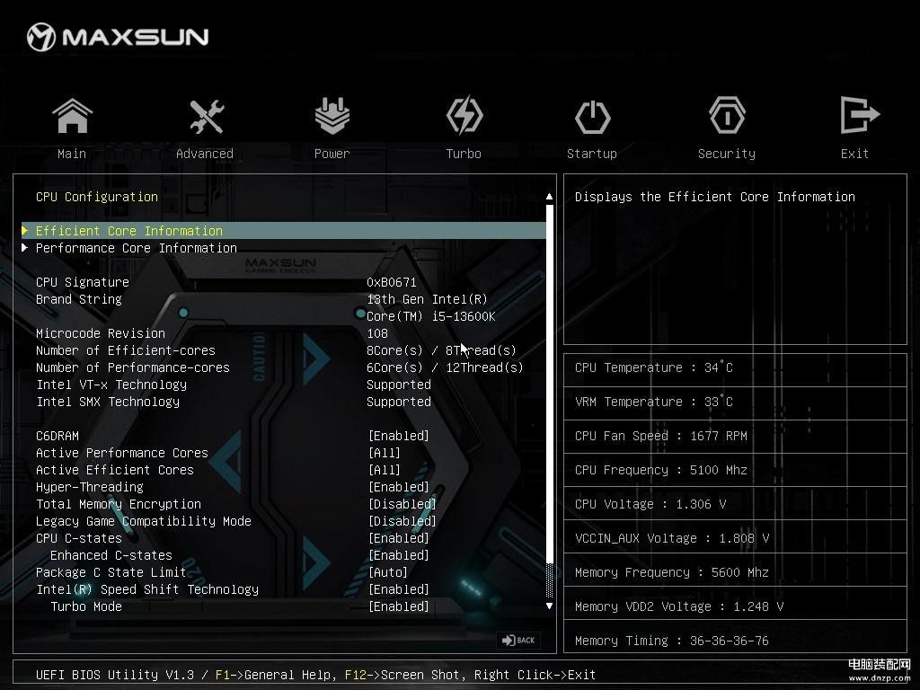Viewport: 920px width, 690px height.
Task: Click the scrollbar down arrow
Action: coord(549,606)
